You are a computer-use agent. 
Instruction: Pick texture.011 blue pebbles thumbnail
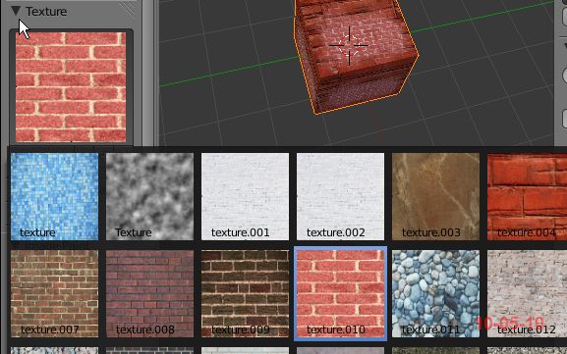pos(435,294)
